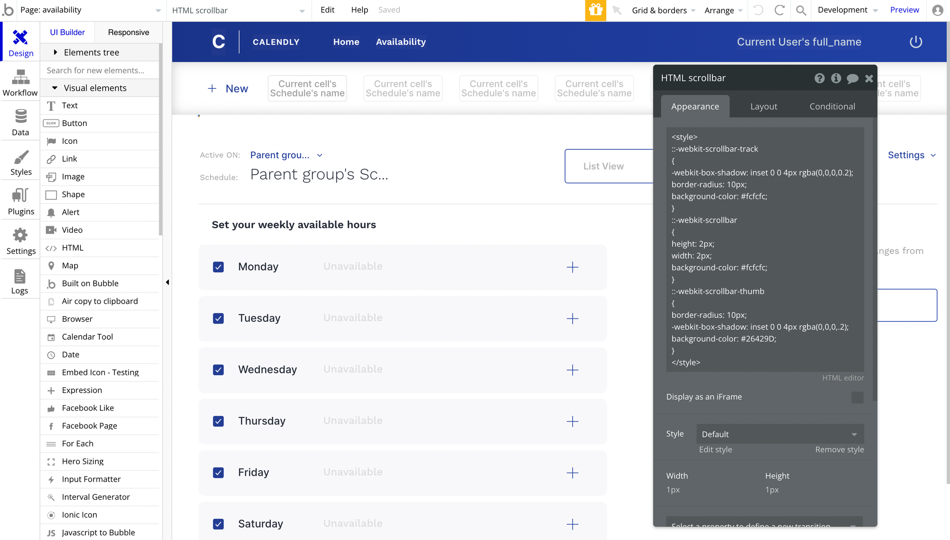950x540 pixels.
Task: Click into the HTML code editor area
Action: (x=765, y=249)
